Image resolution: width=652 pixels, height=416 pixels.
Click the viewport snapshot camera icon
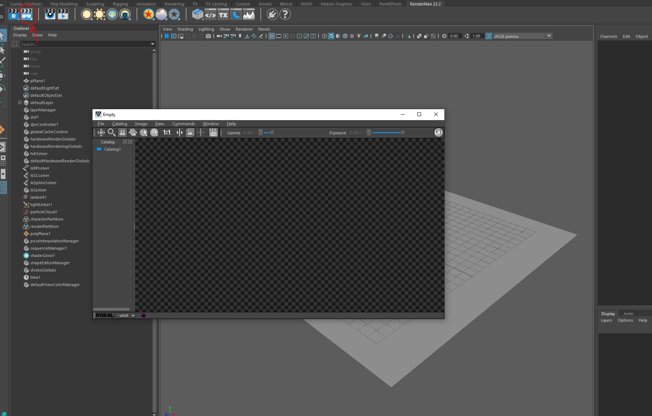point(208,36)
